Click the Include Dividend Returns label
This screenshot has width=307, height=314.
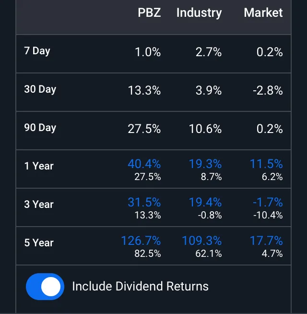click(140, 287)
